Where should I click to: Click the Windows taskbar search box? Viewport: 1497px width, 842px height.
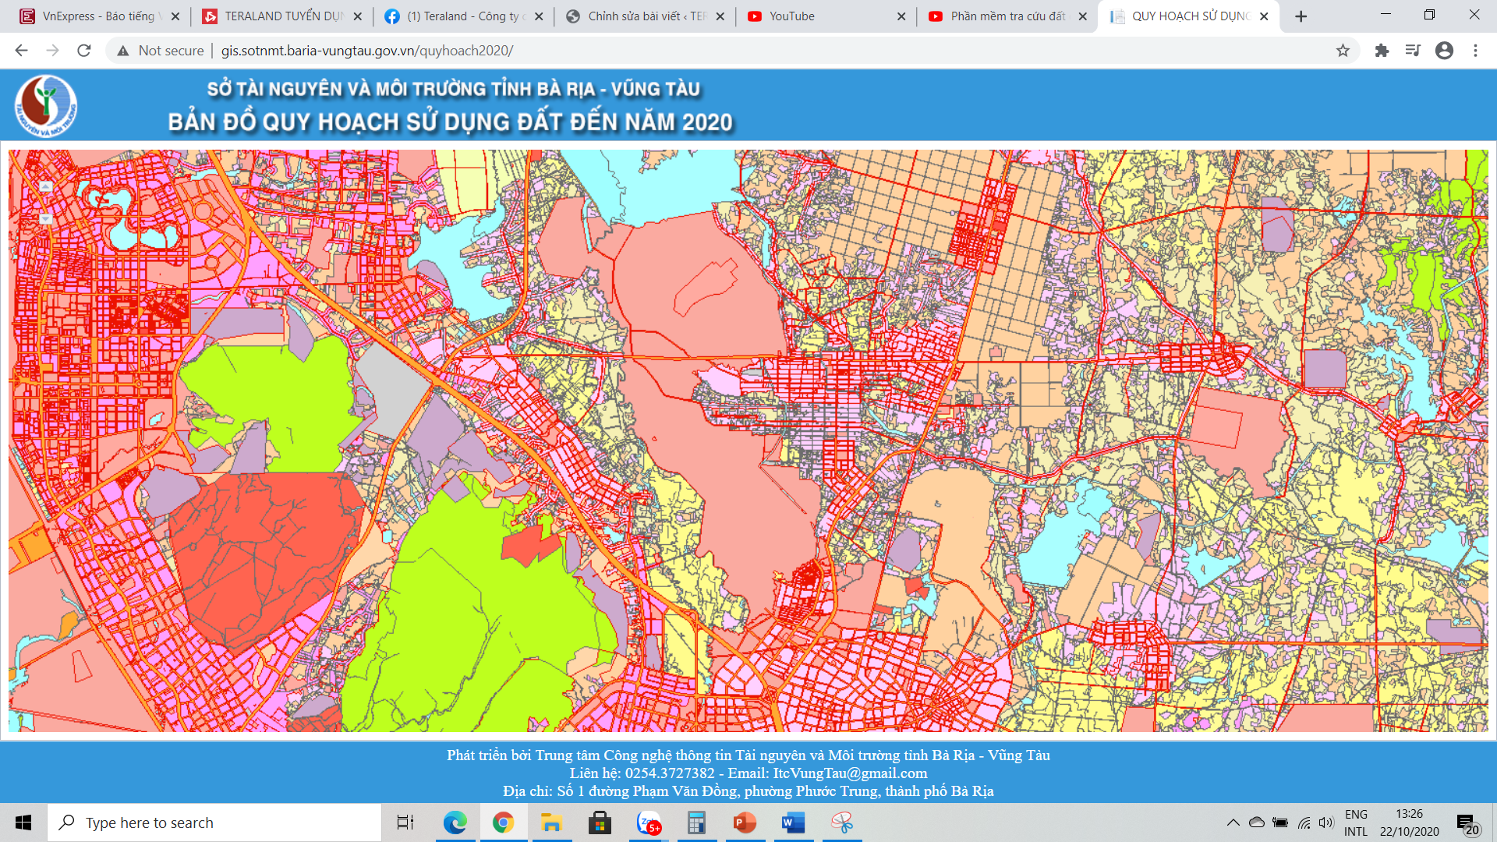pyautogui.click(x=214, y=823)
